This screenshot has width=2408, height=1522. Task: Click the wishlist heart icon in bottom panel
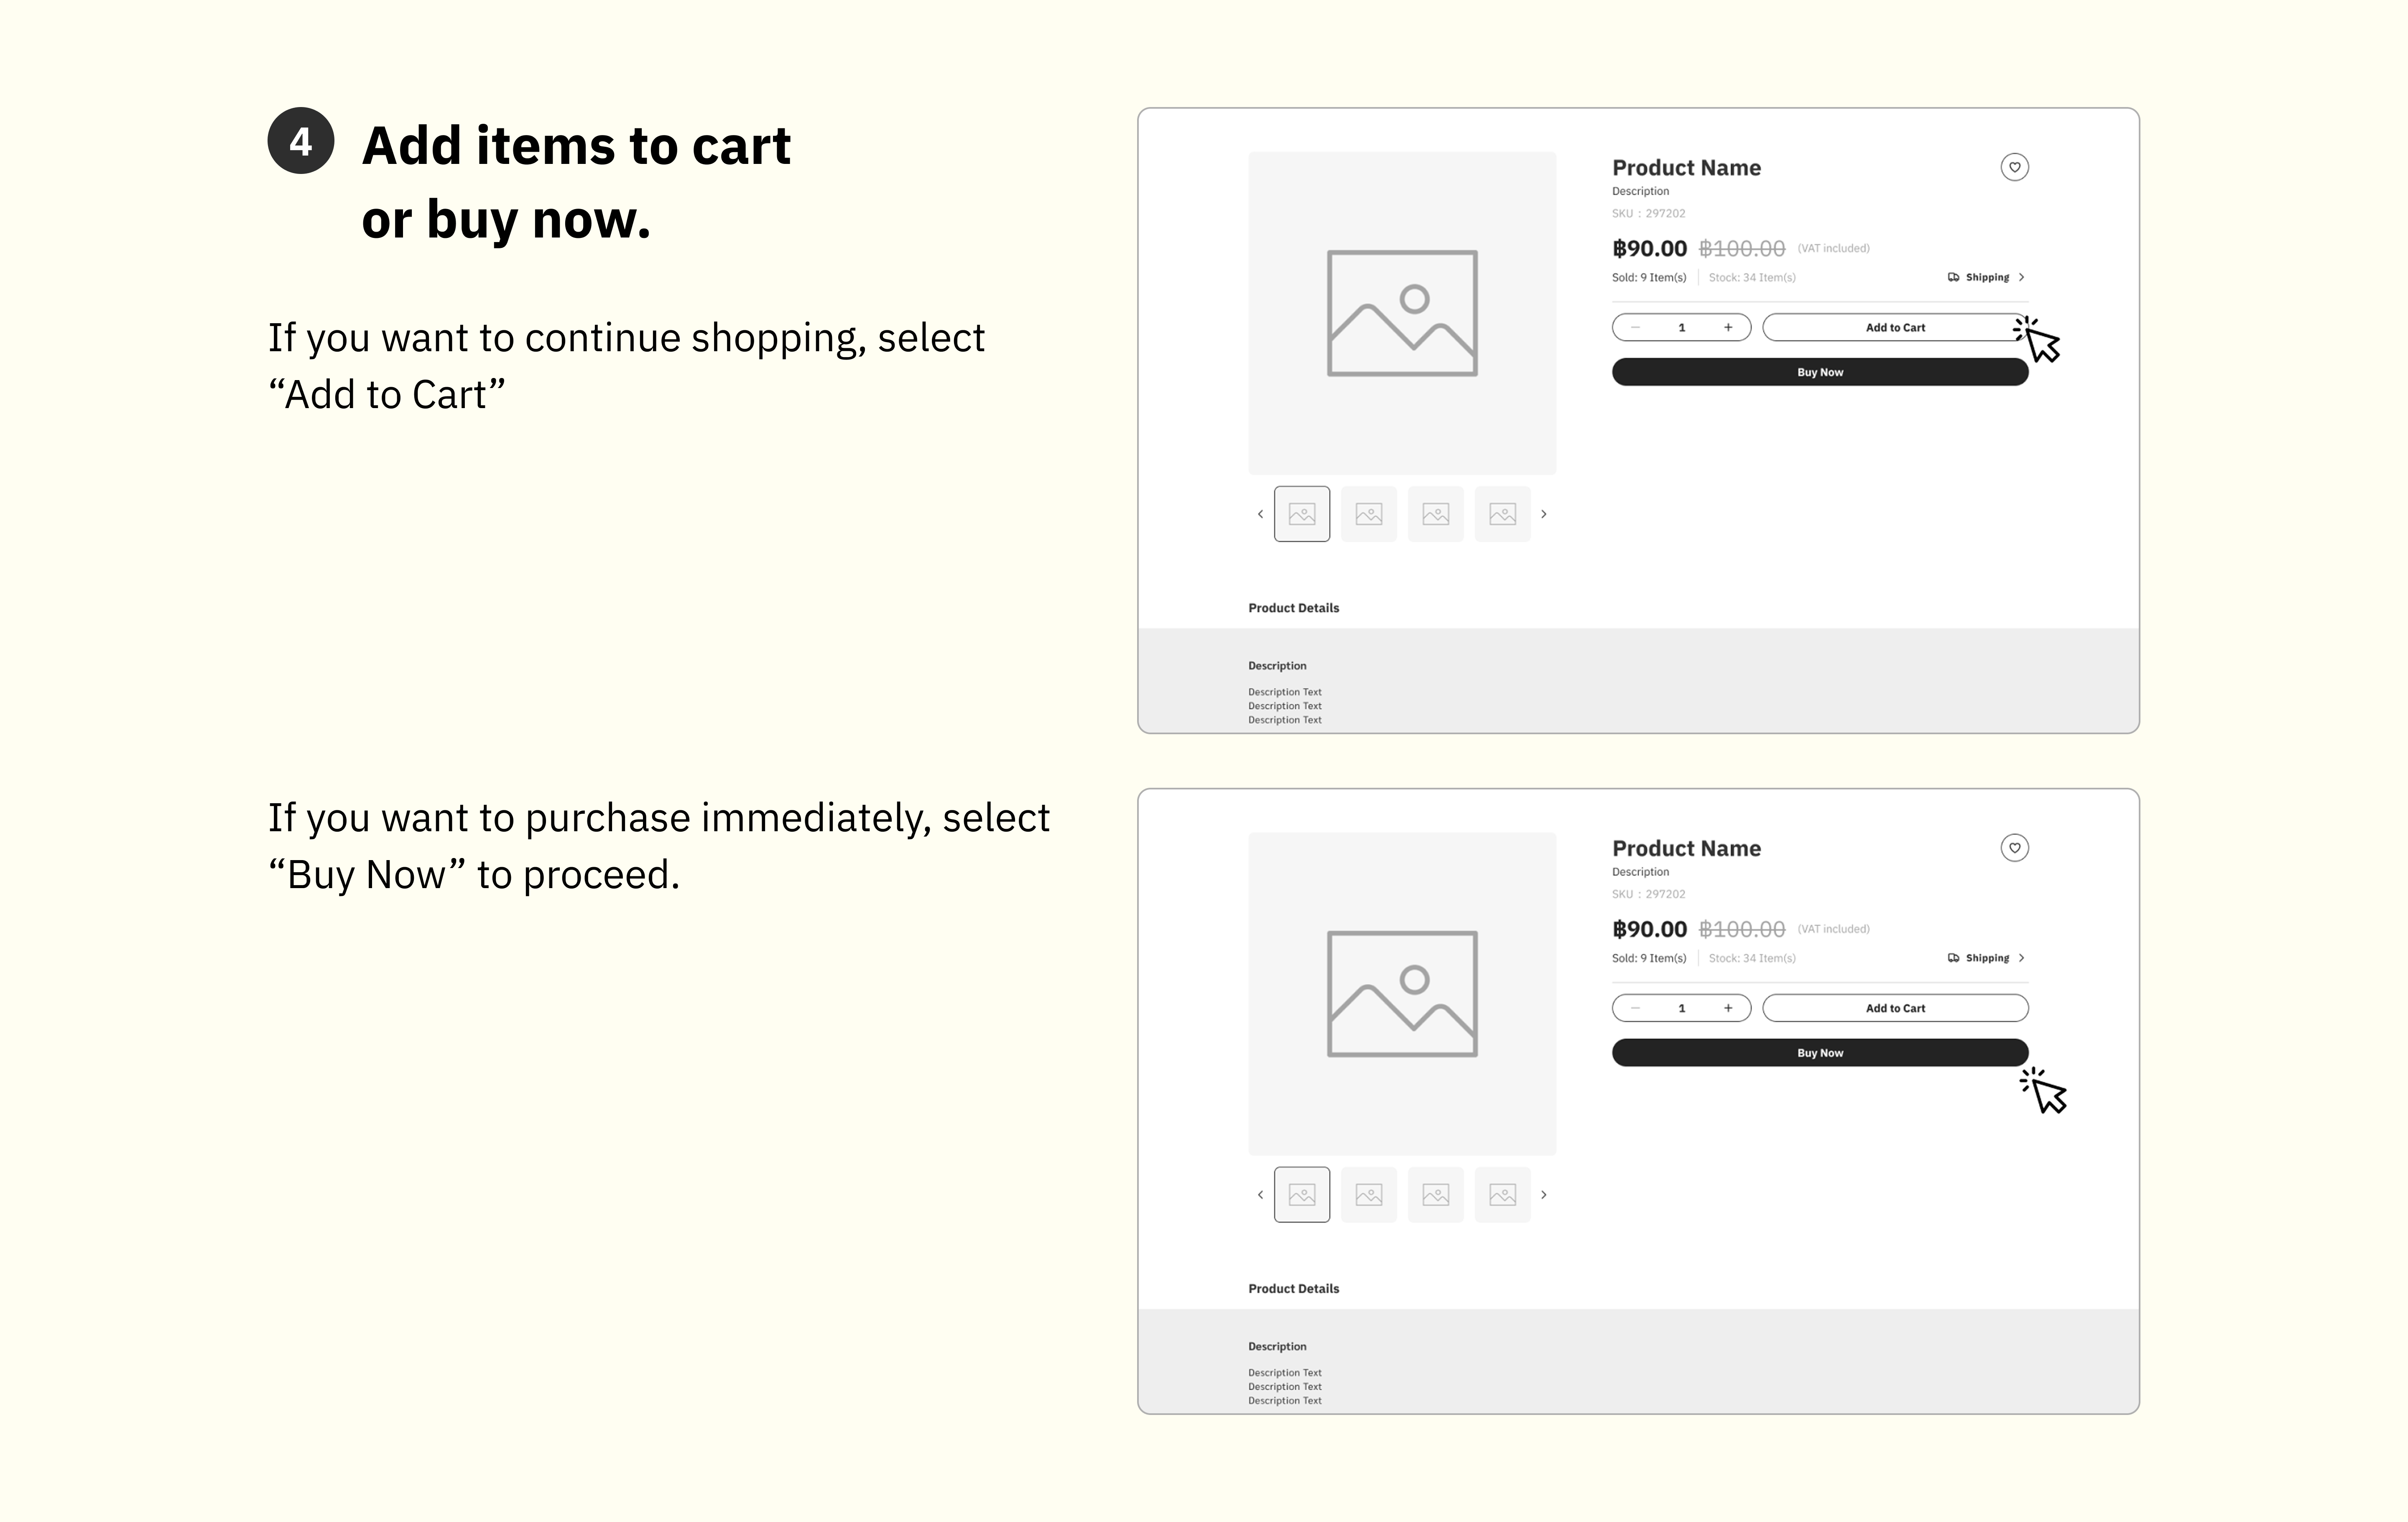tap(2014, 848)
